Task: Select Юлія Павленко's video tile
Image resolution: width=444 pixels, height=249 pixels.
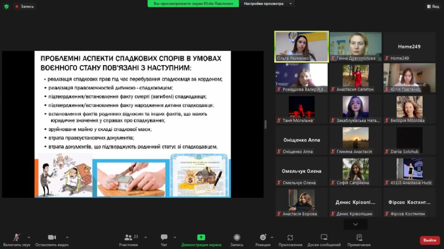Action: click(409, 78)
